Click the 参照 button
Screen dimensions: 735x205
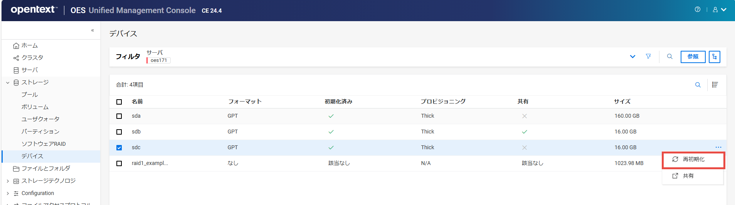click(x=693, y=57)
